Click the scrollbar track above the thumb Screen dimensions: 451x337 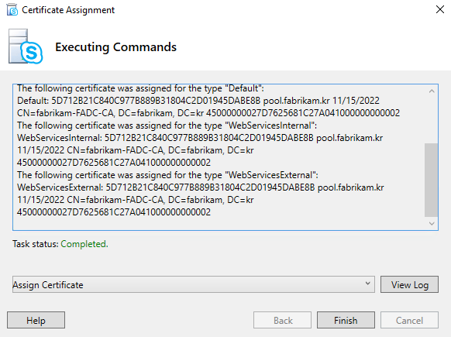[431, 120]
